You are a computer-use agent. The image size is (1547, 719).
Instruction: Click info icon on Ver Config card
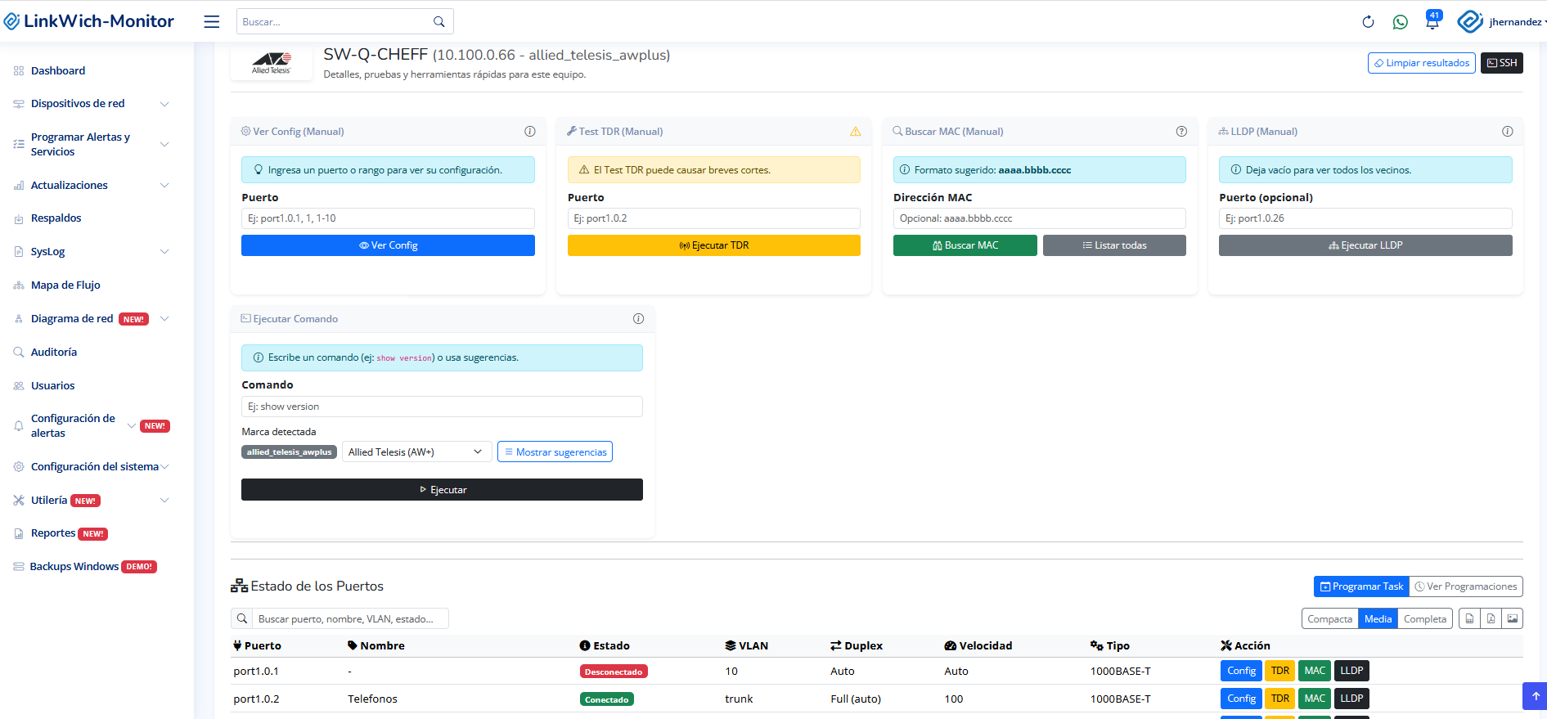click(x=529, y=132)
